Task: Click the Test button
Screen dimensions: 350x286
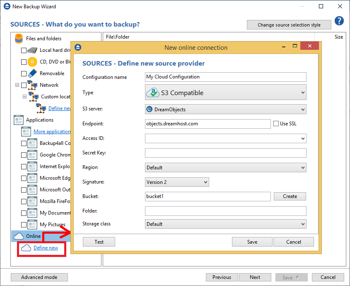Action: 99,242
